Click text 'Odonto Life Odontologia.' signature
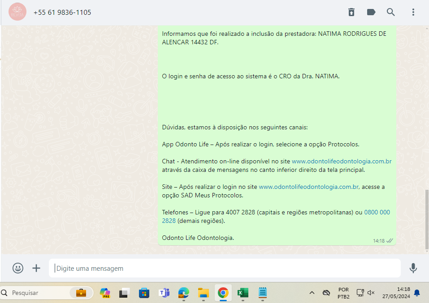 coord(198,238)
